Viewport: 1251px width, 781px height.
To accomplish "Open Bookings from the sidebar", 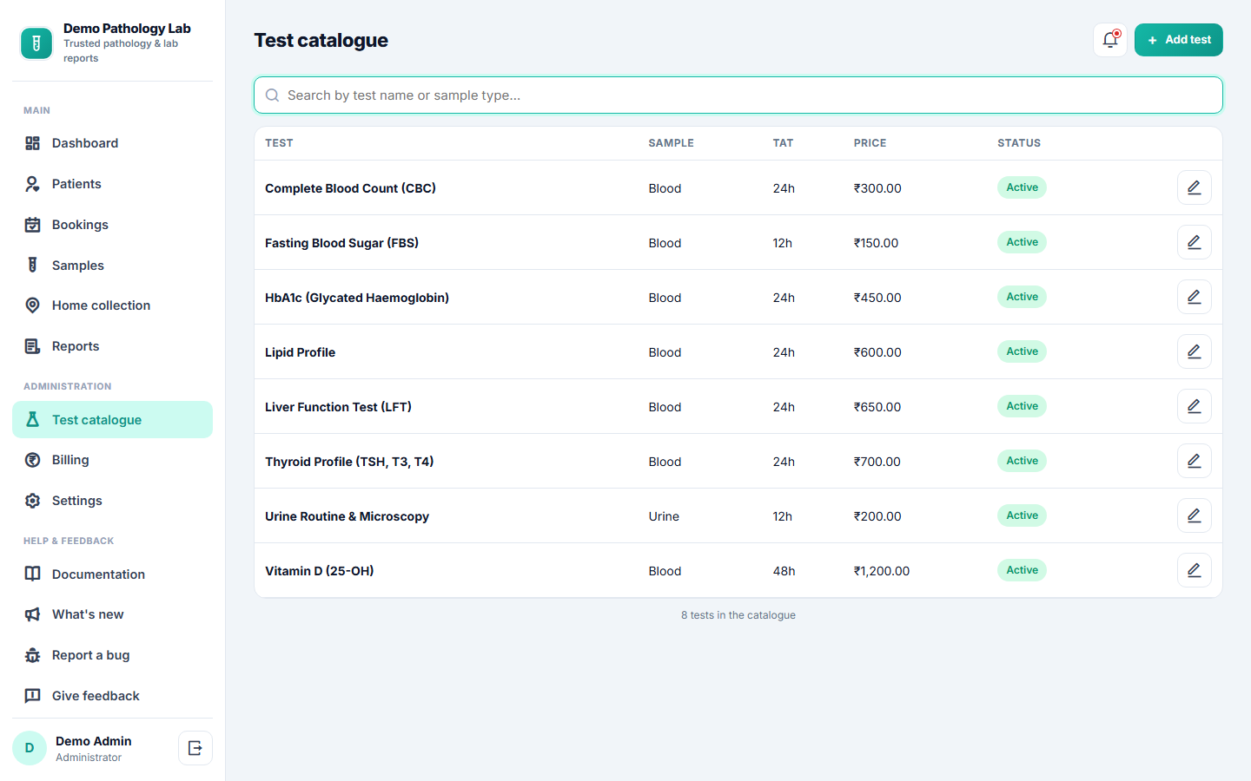I will [112, 225].
